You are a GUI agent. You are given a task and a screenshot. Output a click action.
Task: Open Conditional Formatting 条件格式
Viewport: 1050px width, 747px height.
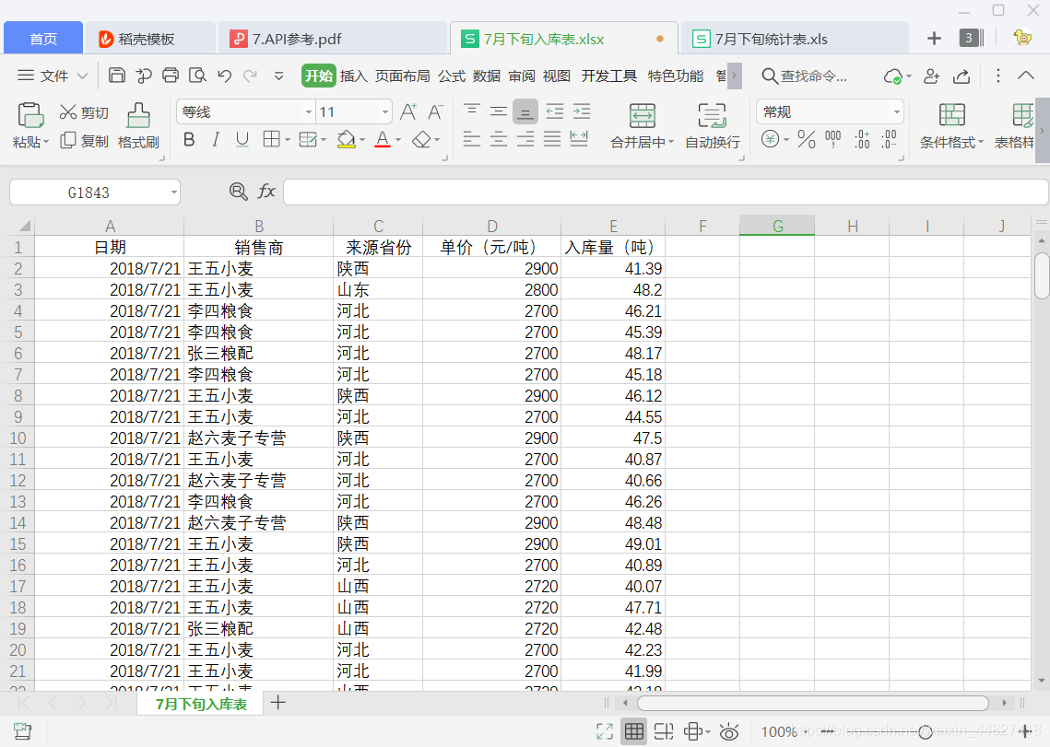coord(951,126)
